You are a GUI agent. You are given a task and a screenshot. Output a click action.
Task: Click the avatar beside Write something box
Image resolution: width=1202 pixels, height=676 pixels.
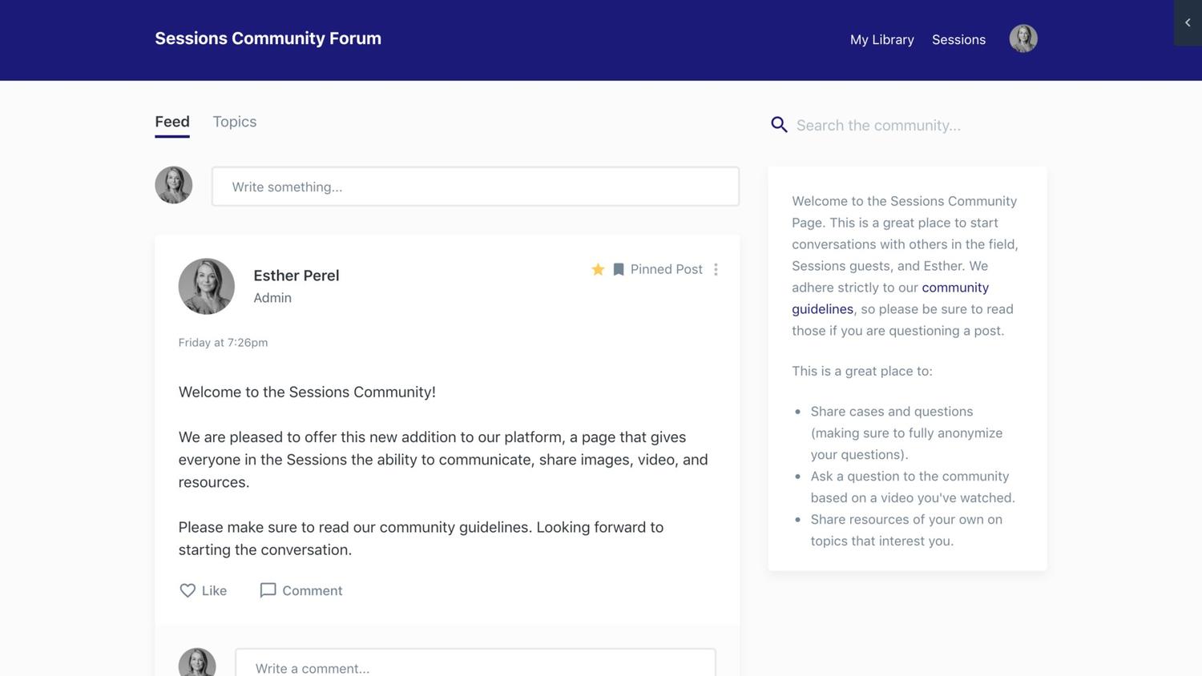pyautogui.click(x=174, y=185)
